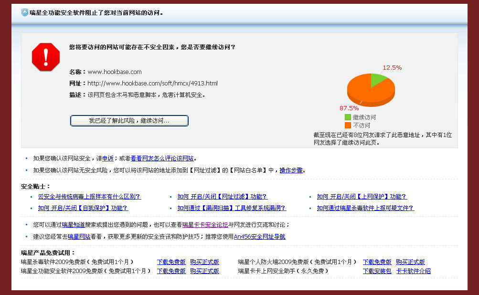Click 购买正式版 for 瑞星全功能安全软件2009
Screen dimensions: 479x295
(x=205, y=271)
